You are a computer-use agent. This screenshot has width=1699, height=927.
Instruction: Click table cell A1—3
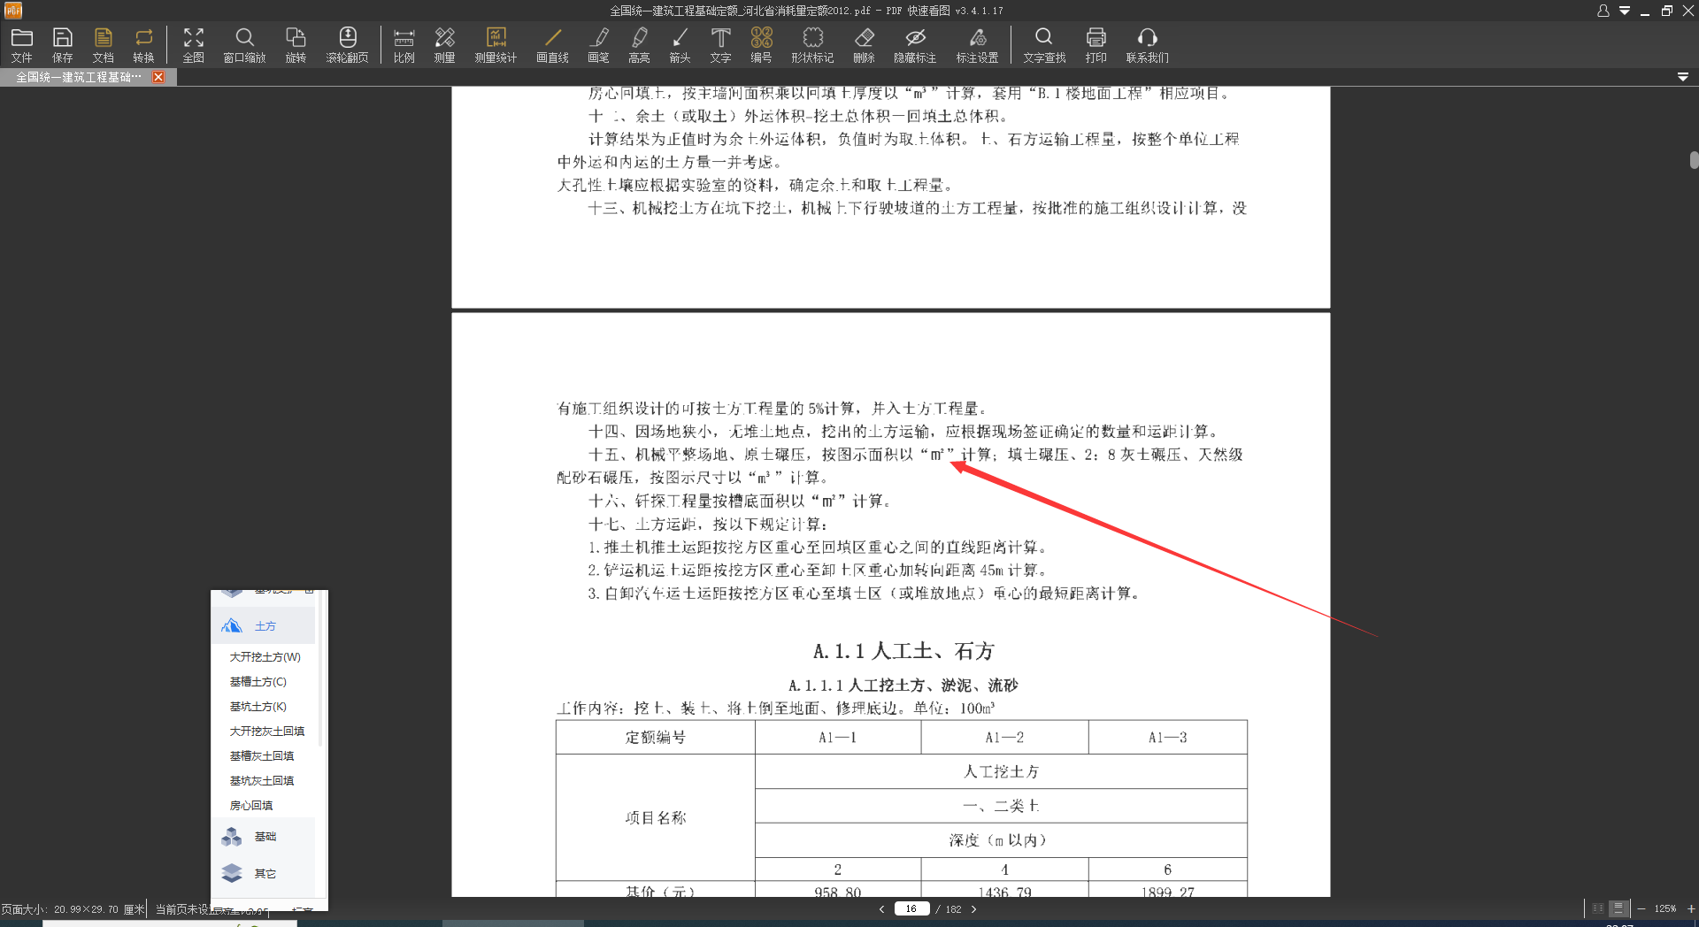pos(1168,738)
